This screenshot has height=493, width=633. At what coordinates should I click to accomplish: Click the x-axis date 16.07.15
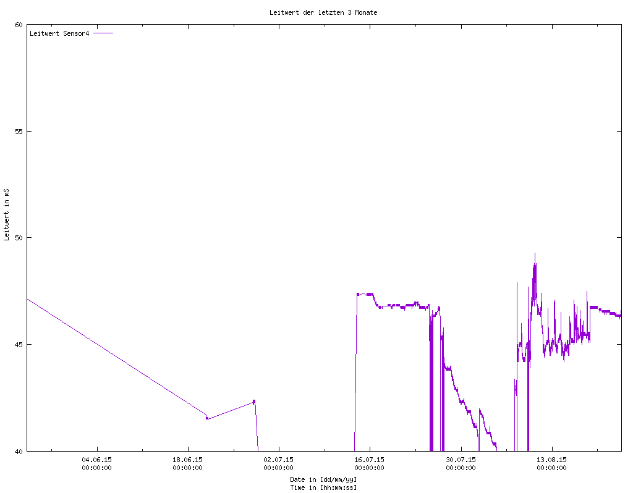370,460
